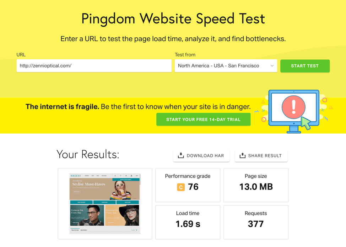Click the Performance grade result card
Screen dimensions: 346x247
(x=188, y=185)
